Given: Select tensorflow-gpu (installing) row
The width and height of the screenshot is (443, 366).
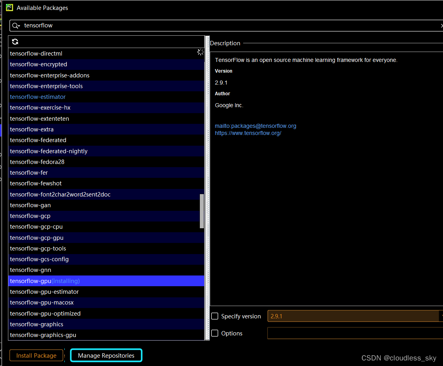Looking at the screenshot, I should click(x=106, y=281).
